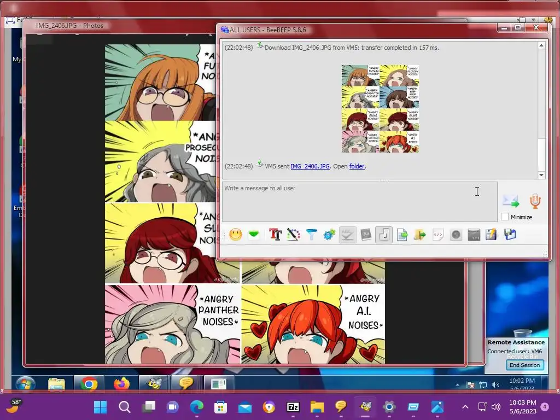
Task: Click BeeBEEP bee icon on Windows 7 taskbar
Action: [154, 384]
